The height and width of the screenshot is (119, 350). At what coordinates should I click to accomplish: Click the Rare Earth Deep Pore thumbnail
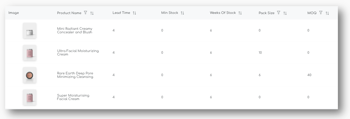[30, 75]
